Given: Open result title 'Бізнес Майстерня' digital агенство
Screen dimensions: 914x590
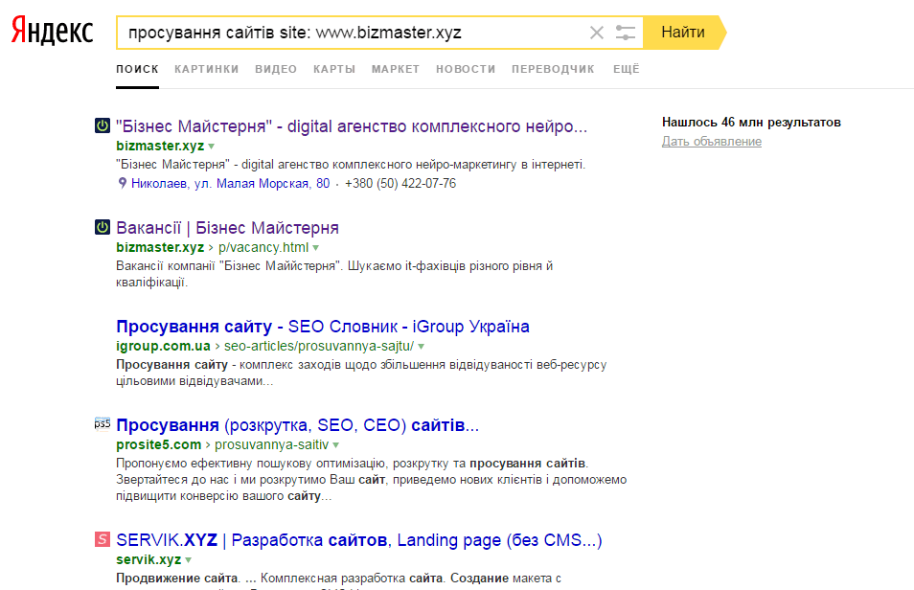Looking at the screenshot, I should (x=352, y=125).
